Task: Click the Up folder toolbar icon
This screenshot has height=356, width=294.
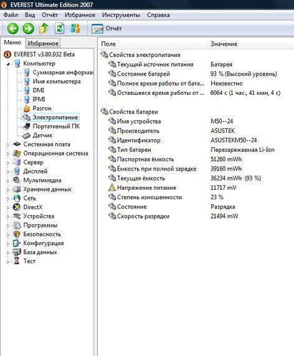Action: pos(44,29)
